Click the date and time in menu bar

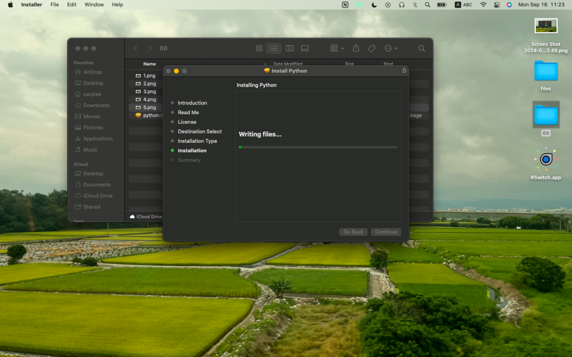pos(541,4)
